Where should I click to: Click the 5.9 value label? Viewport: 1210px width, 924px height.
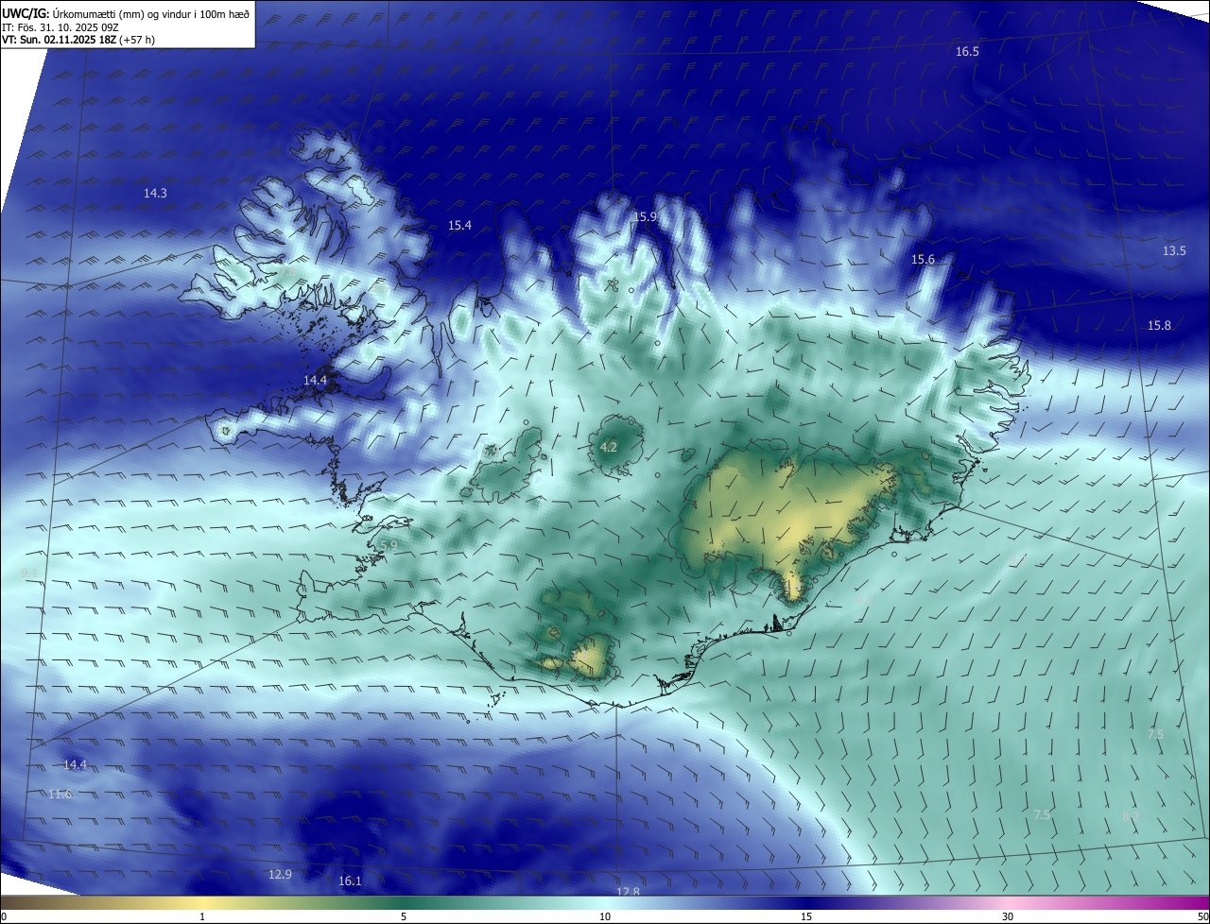click(x=389, y=545)
